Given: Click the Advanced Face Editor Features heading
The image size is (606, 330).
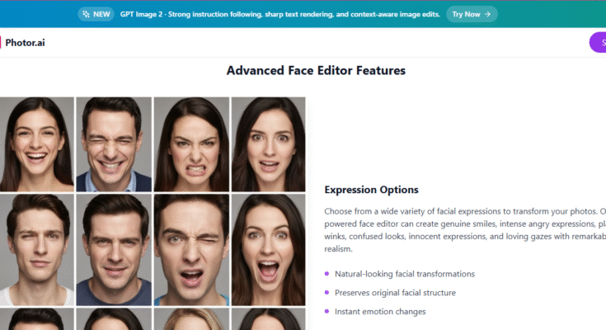Looking at the screenshot, I should coord(316,70).
